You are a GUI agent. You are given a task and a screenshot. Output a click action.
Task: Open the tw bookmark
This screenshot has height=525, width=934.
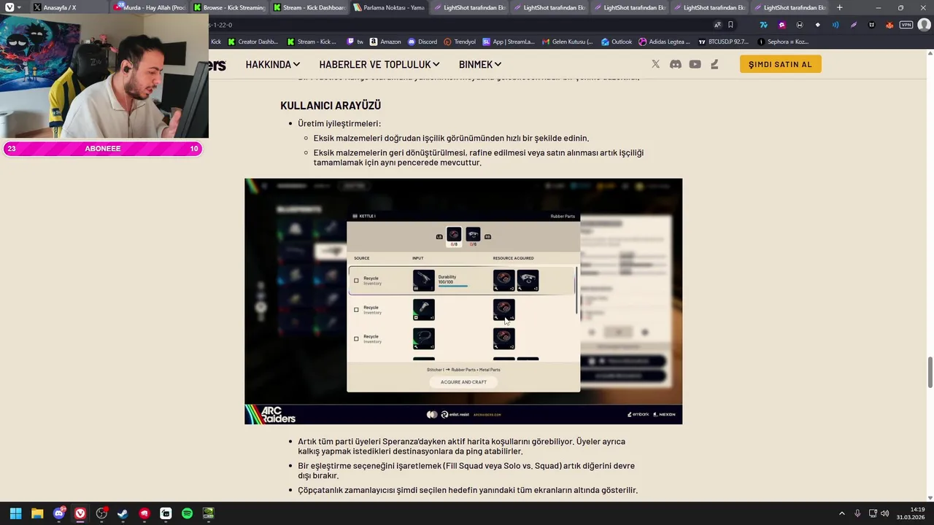pyautogui.click(x=355, y=42)
